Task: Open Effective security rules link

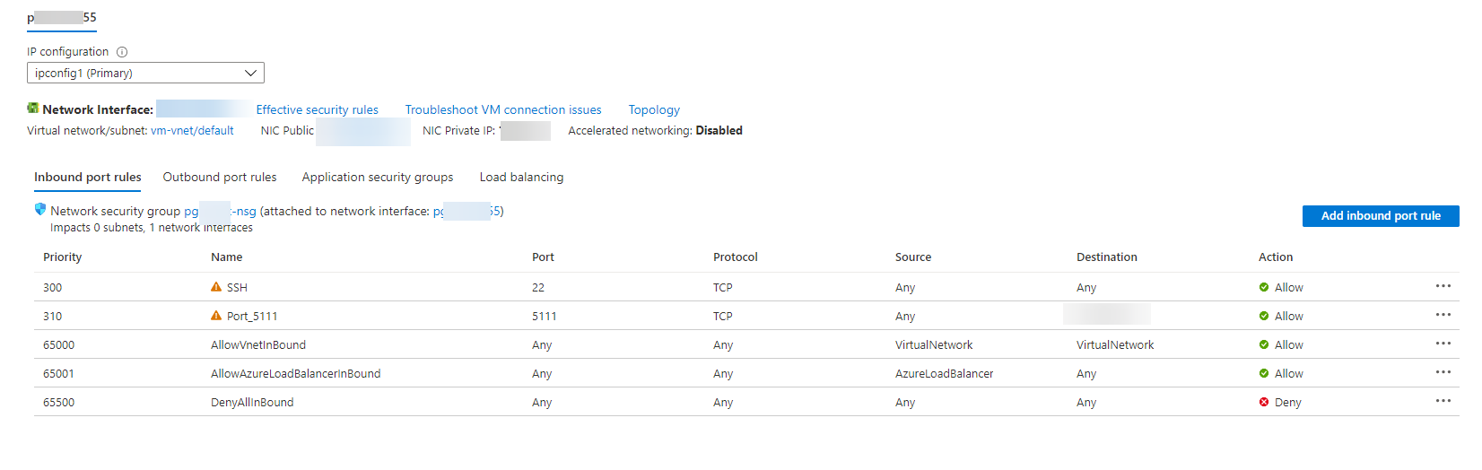Action: (318, 109)
